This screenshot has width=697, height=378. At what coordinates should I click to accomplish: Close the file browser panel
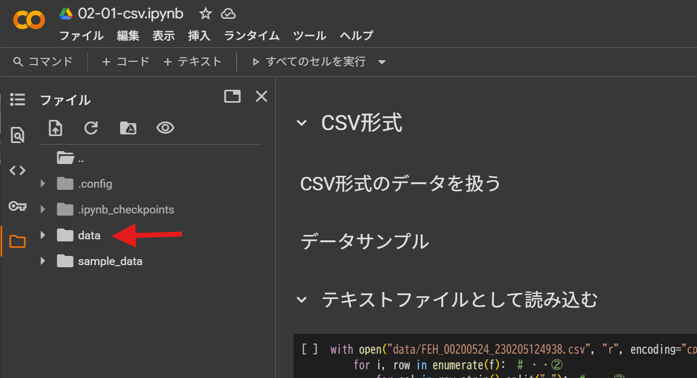(x=261, y=96)
